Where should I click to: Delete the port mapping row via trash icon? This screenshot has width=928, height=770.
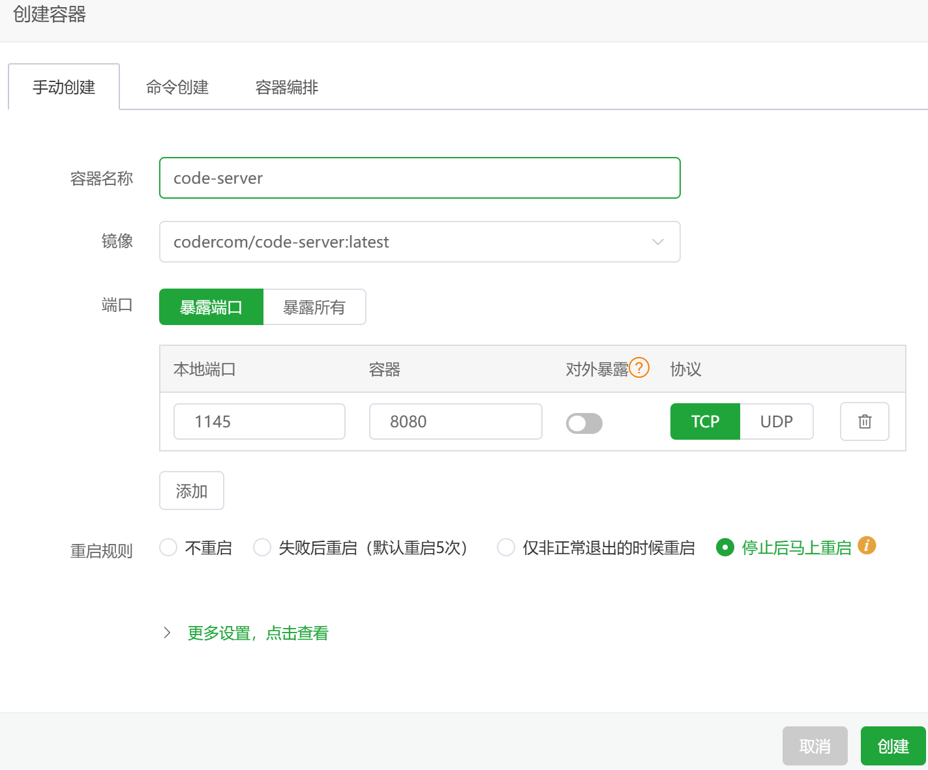point(864,421)
